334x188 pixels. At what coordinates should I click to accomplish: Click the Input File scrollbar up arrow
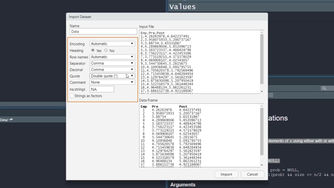click(262, 32)
